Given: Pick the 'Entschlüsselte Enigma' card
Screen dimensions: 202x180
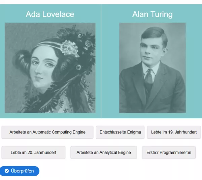Looking at the screenshot, I should (120, 132).
